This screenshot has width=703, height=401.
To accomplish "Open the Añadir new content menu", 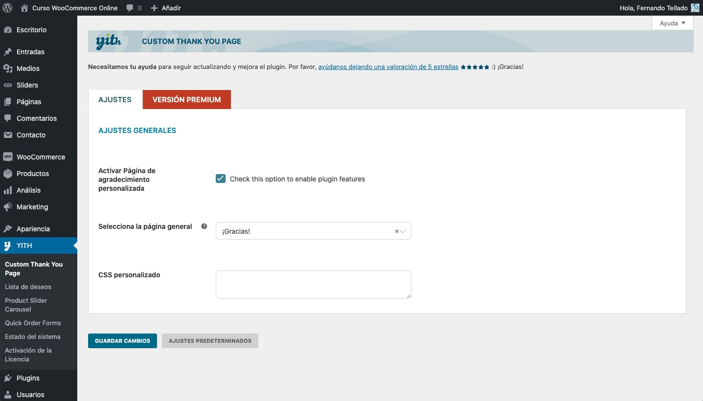I will click(166, 8).
